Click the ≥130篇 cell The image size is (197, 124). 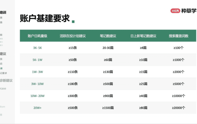tap(108, 72)
